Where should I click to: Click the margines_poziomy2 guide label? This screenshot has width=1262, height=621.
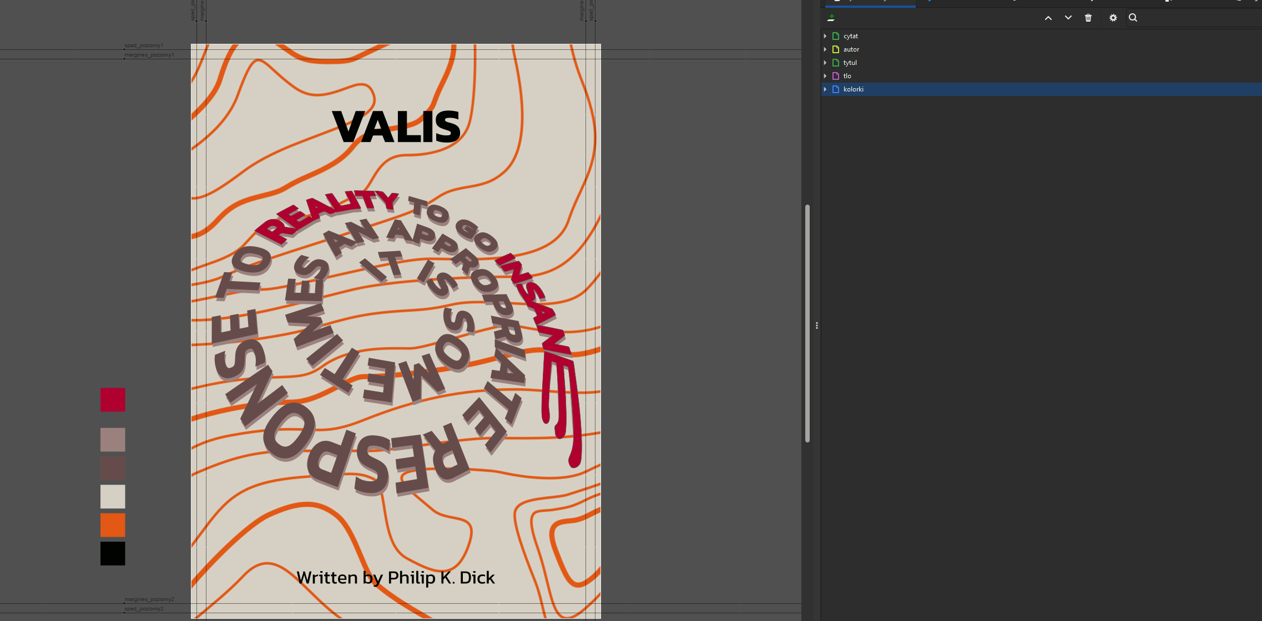tap(149, 599)
